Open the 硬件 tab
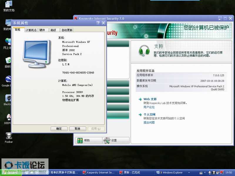The width and height of the screenshot is (235, 176). 43,30
